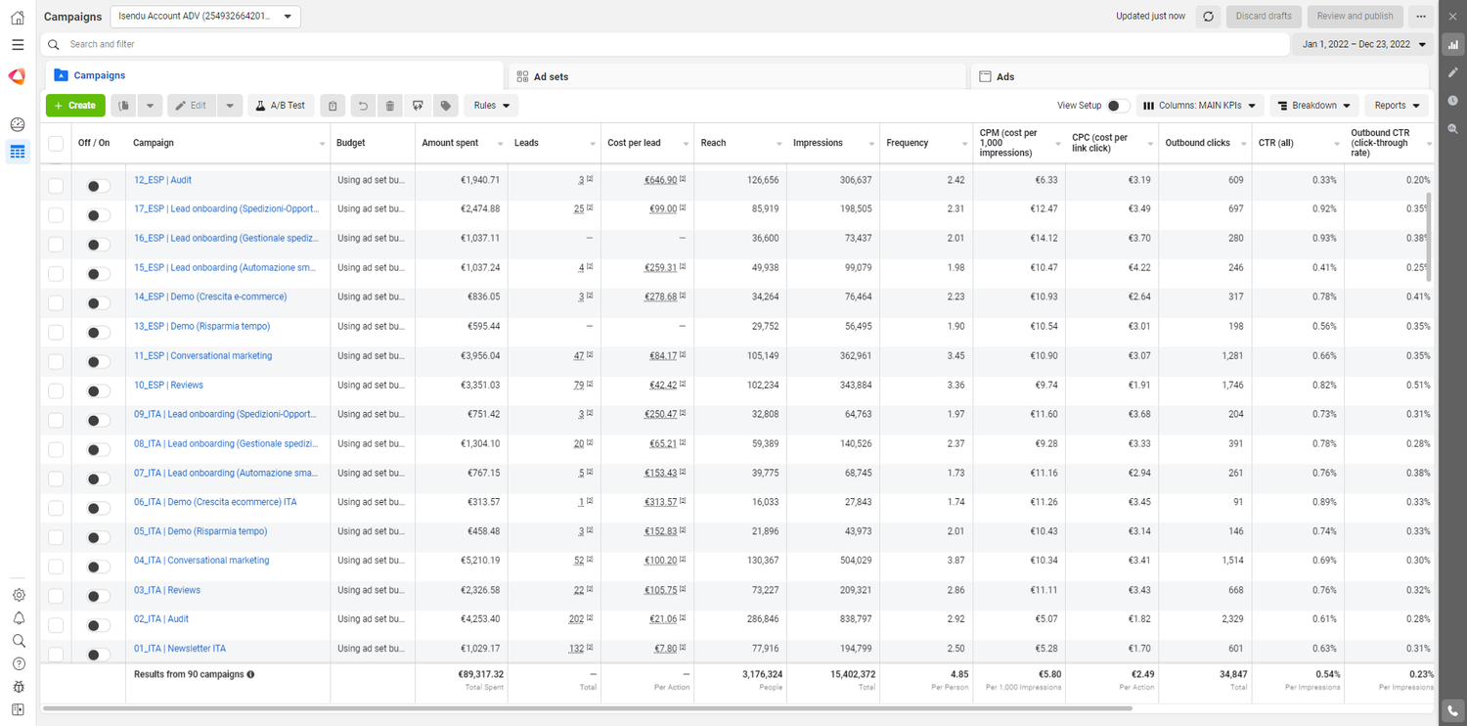1467x726 pixels.
Task: Click the paste clipboard icon in toolbar
Action: click(x=333, y=106)
